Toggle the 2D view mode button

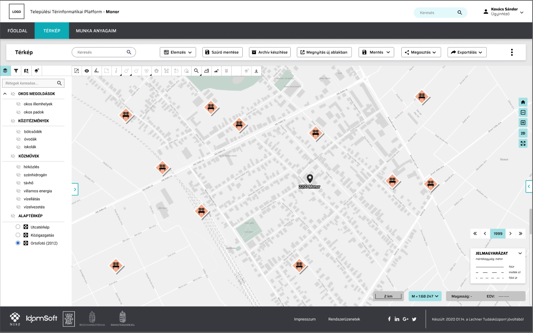(523, 133)
